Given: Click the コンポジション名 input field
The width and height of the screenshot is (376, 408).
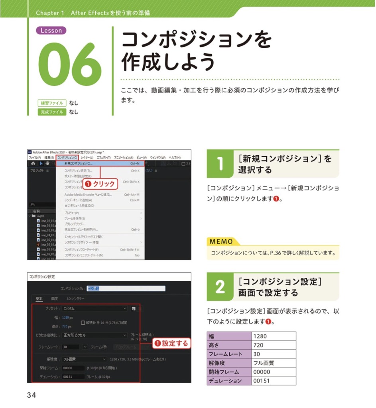Looking at the screenshot, I should coord(126,288).
